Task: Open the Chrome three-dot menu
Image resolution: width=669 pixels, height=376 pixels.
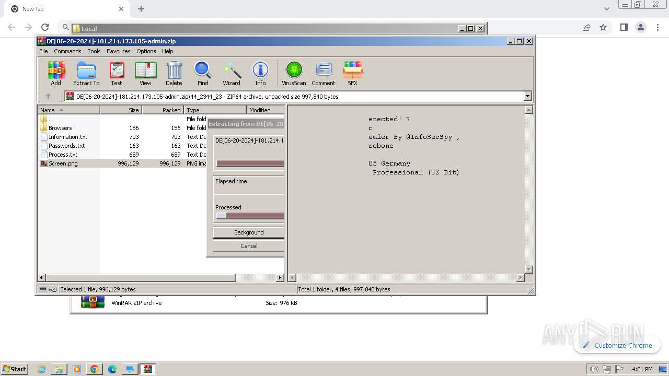Action: pyautogui.click(x=658, y=27)
